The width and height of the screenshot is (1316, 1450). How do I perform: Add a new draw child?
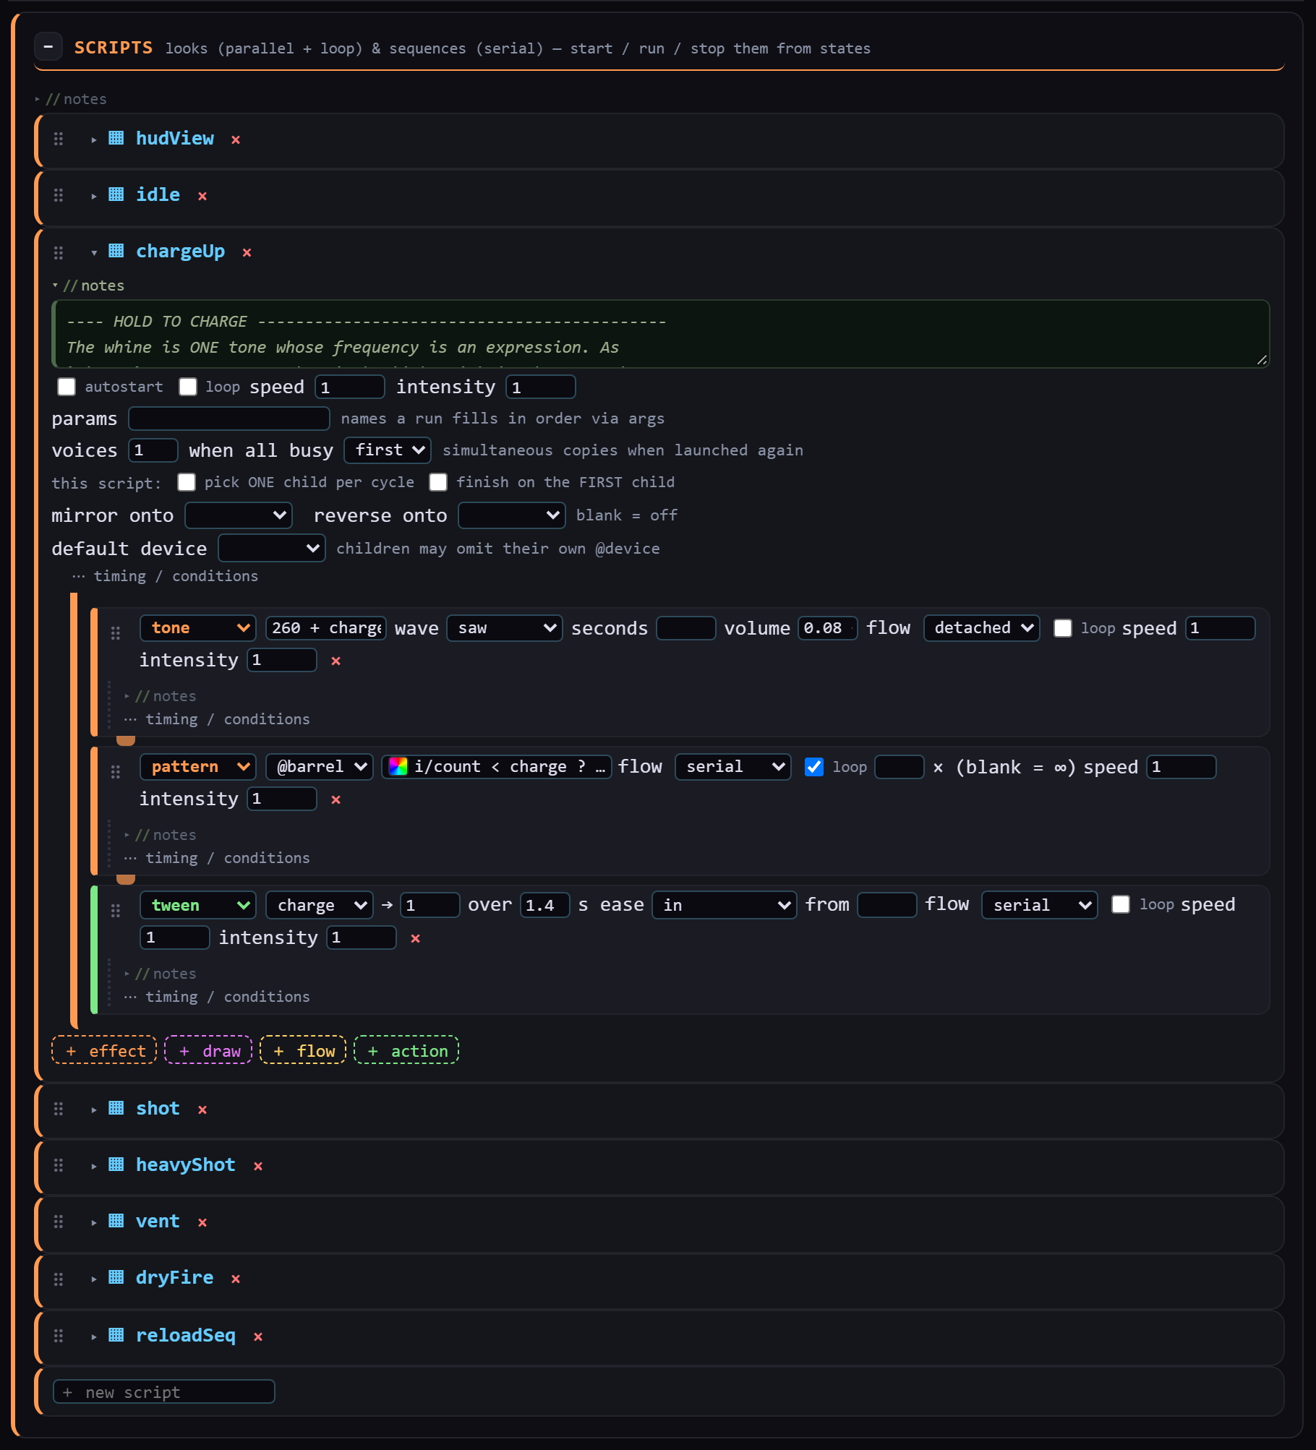tap(208, 1050)
